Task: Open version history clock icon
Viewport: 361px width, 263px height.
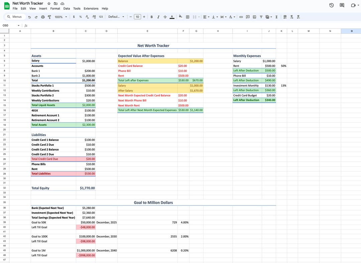Action: pyautogui.click(x=332, y=5)
